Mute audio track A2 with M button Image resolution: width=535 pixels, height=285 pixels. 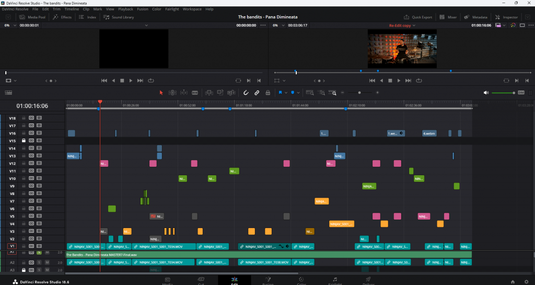pos(46,263)
